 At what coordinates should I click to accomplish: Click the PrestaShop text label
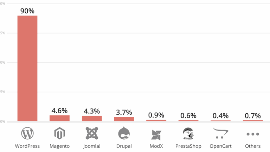(188, 146)
